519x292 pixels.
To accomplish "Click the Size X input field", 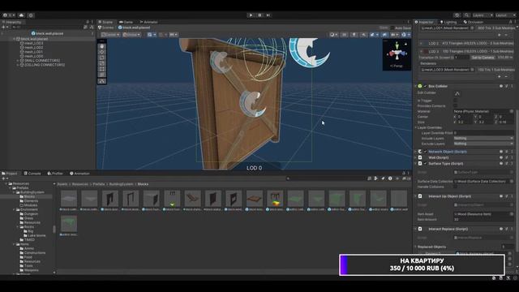I will pos(464,122).
